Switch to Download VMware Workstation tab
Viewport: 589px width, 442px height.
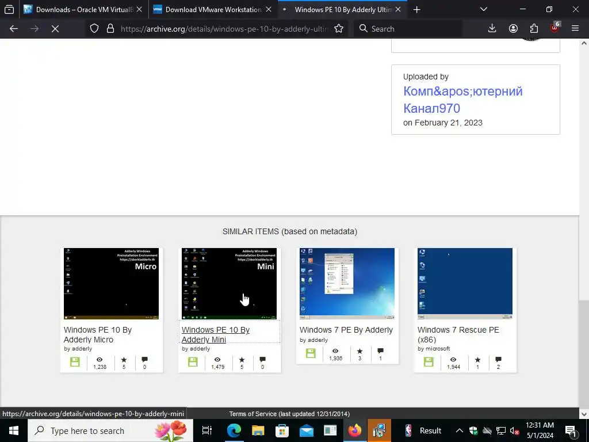pyautogui.click(x=213, y=9)
